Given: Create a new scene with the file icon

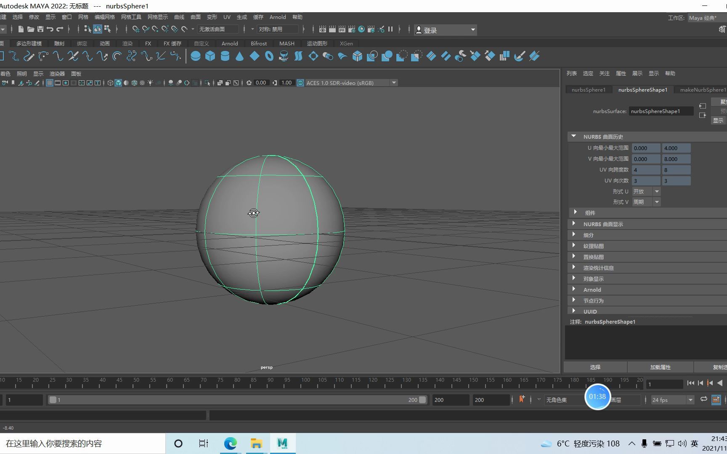Looking at the screenshot, I should coord(21,29).
